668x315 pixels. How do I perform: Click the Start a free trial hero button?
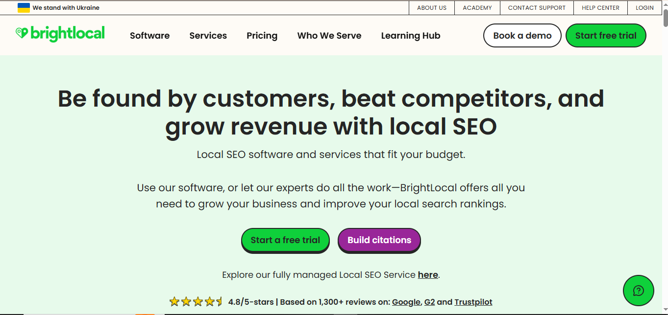pos(285,240)
